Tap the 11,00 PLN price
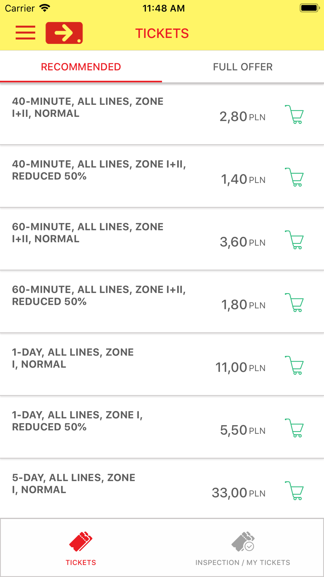The image size is (324, 577). 240,368
